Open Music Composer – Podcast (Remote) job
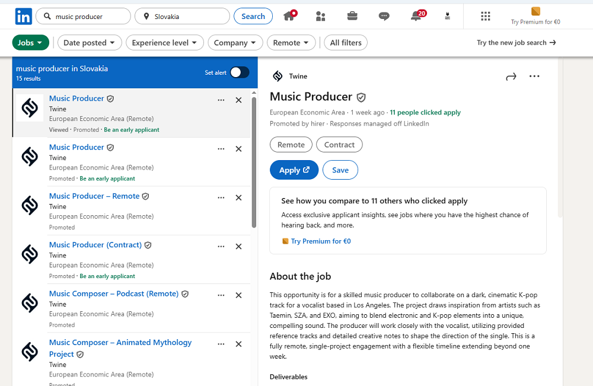 [x=114, y=294]
